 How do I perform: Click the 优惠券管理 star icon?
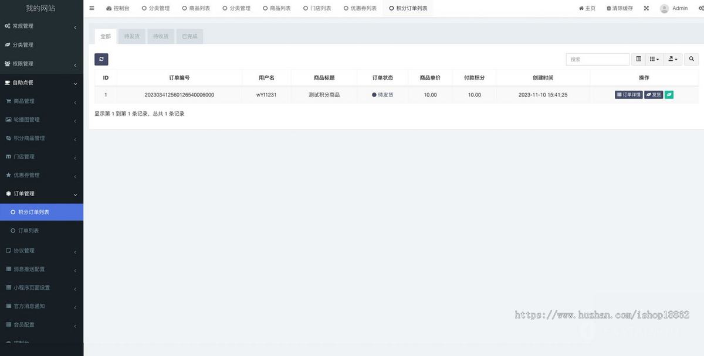click(8, 175)
